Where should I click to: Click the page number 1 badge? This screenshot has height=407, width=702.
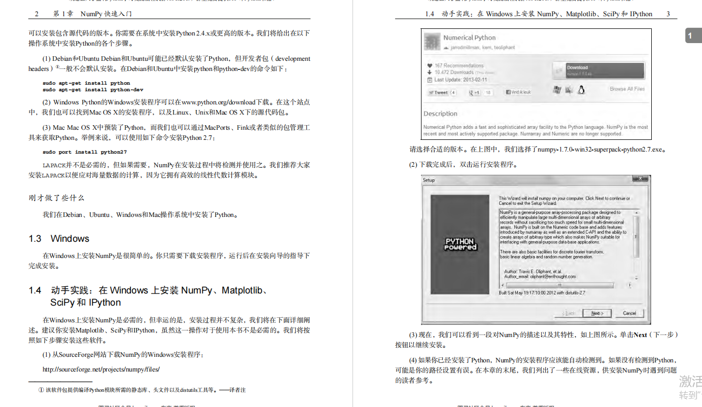coord(693,35)
